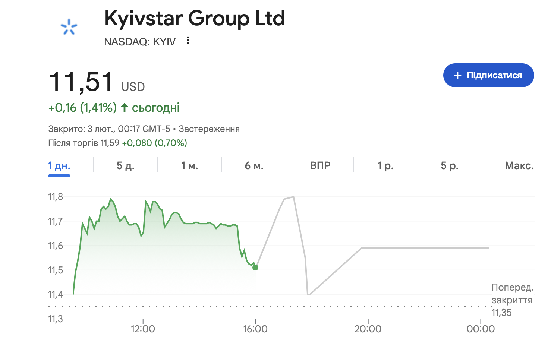
Task: Switch to the 1 р. range tab
Action: click(x=385, y=166)
